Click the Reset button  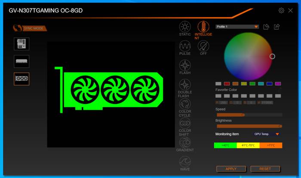(x=265, y=169)
